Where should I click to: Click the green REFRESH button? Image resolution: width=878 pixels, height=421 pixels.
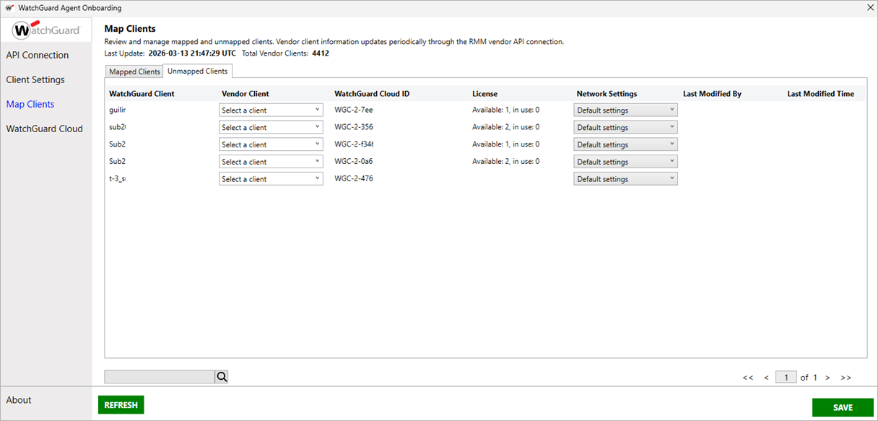pyautogui.click(x=121, y=405)
